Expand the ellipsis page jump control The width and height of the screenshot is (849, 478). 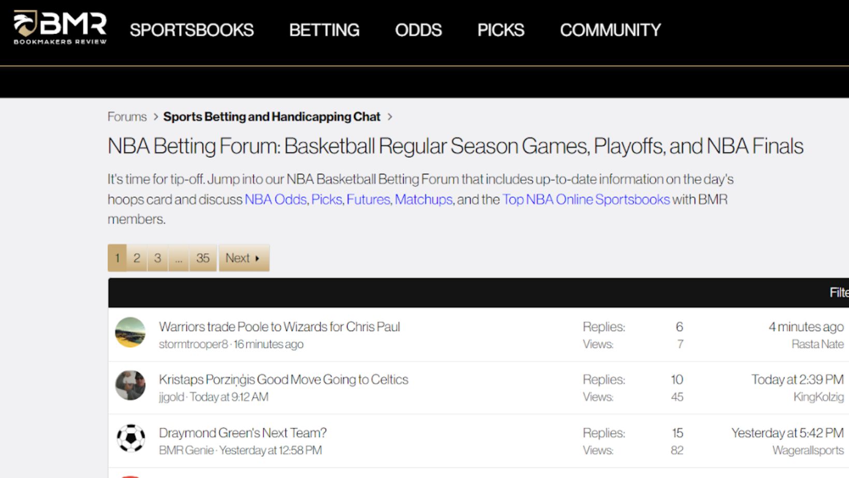pos(179,258)
